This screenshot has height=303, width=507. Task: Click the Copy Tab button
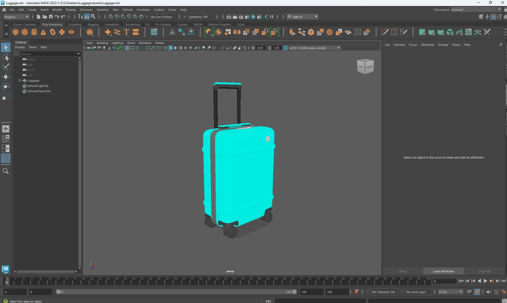(484, 271)
